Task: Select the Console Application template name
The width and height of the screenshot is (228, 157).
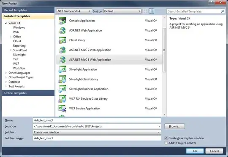Action: (82, 21)
